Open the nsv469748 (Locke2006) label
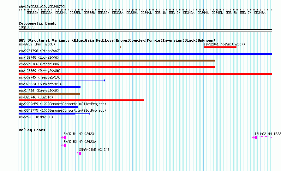Viewport: 281px width, 171px height. point(39,57)
